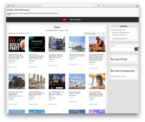The image size is (145, 122).
Task: Expand the Travel & Holidays dropdown arrow
Action: 81,20
